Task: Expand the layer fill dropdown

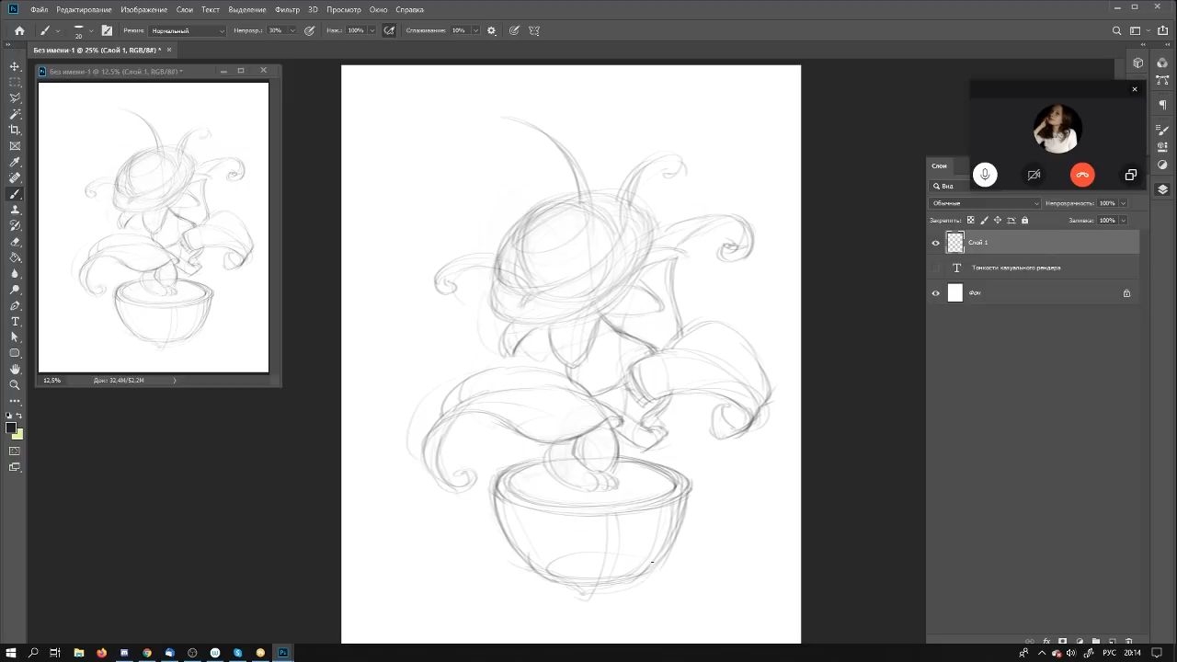Action: [1123, 221]
